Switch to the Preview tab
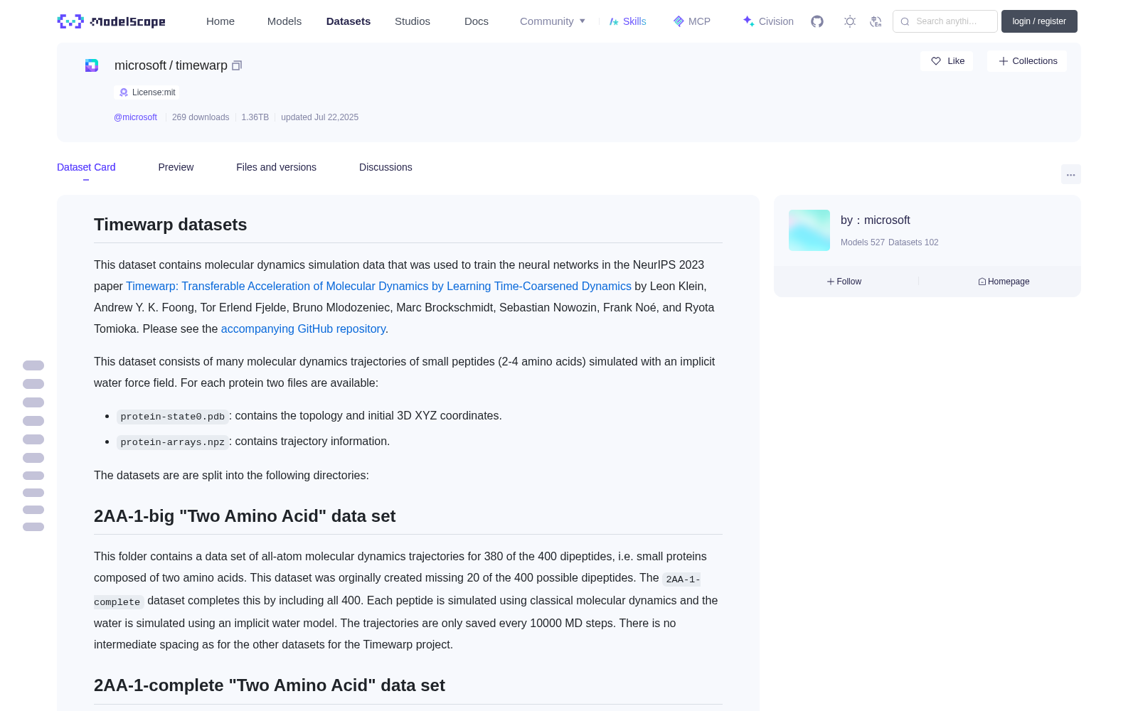Screen dimensions: 1138x711 pyautogui.click(x=176, y=167)
